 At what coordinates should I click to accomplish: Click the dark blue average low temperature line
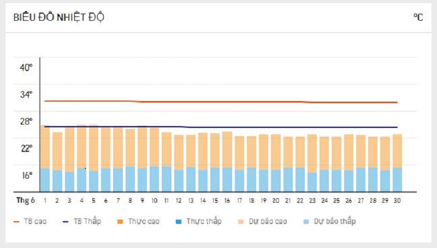(221, 127)
